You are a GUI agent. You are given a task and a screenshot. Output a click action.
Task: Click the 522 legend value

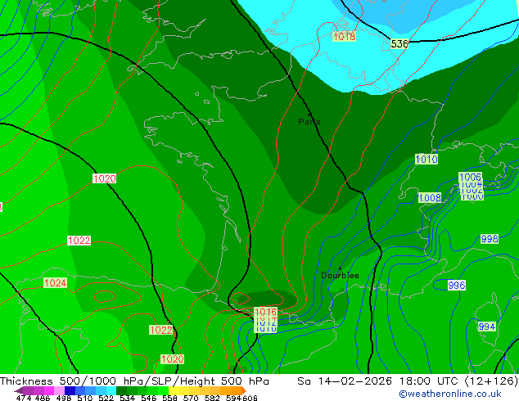[x=106, y=398]
